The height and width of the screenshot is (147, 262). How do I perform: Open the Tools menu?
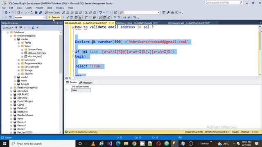tap(49, 8)
